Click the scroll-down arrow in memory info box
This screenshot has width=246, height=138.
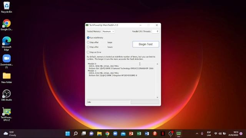pyautogui.click(x=157, y=97)
